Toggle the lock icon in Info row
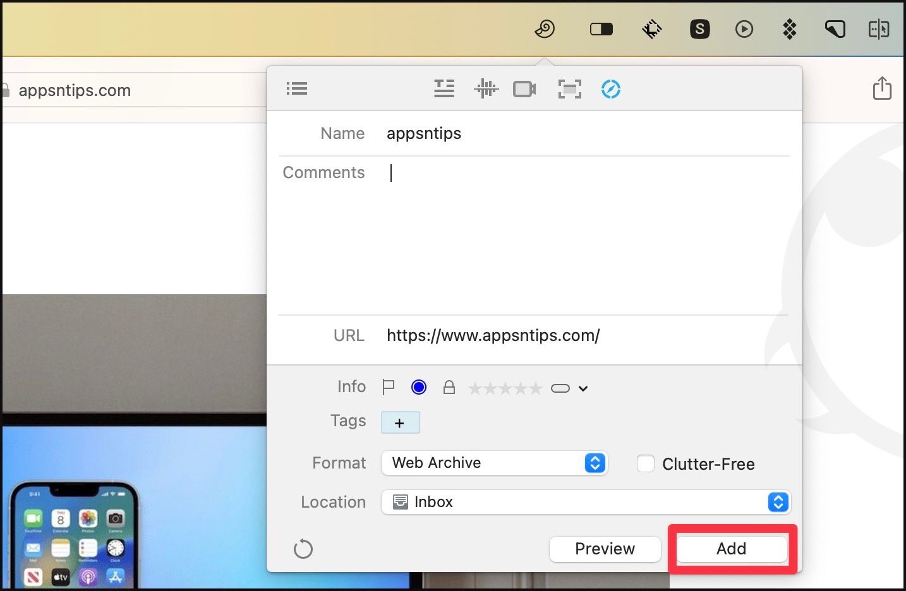 point(449,387)
